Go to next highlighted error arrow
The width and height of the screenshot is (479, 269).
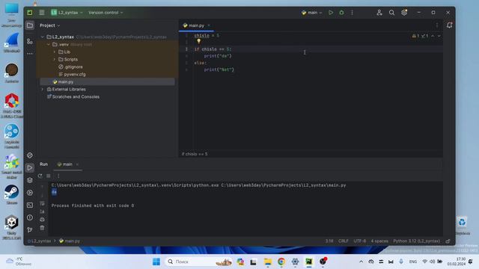(x=439, y=36)
